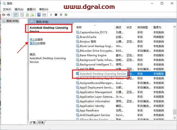
Task: Click gear icon beside AntiCheatExpert Service
Action: [78, 115]
